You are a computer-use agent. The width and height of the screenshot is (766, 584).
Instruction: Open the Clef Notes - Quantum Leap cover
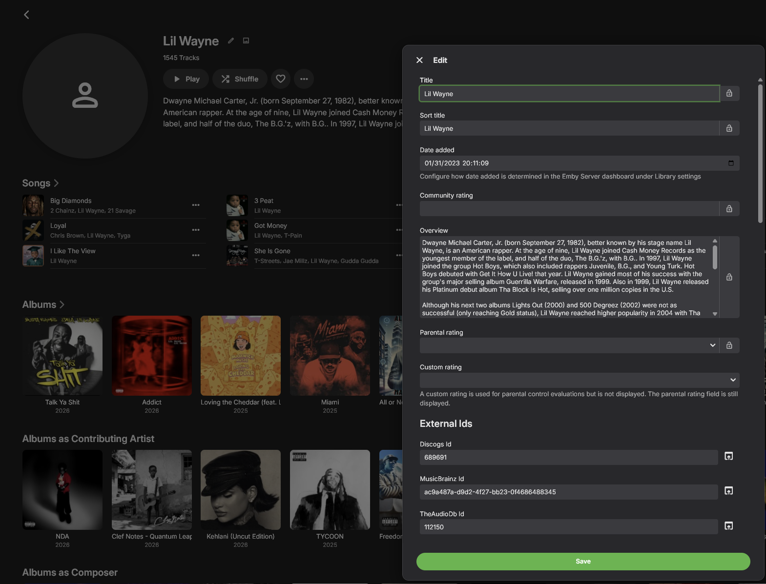(x=152, y=490)
